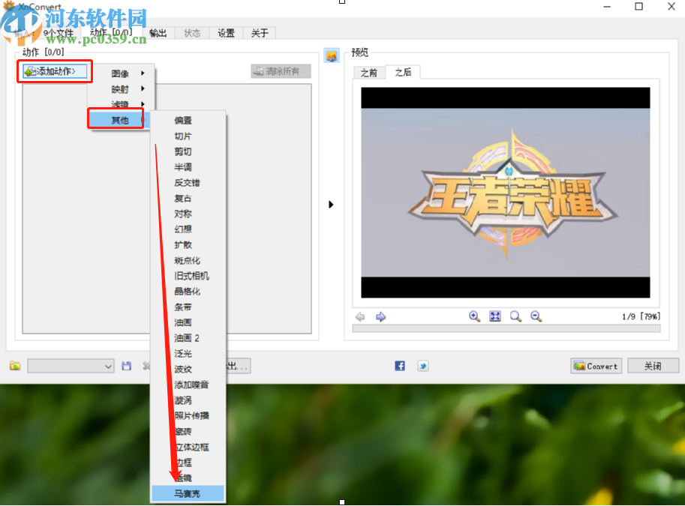Open the output folder icon
This screenshot has width=685, height=506.
coord(14,365)
